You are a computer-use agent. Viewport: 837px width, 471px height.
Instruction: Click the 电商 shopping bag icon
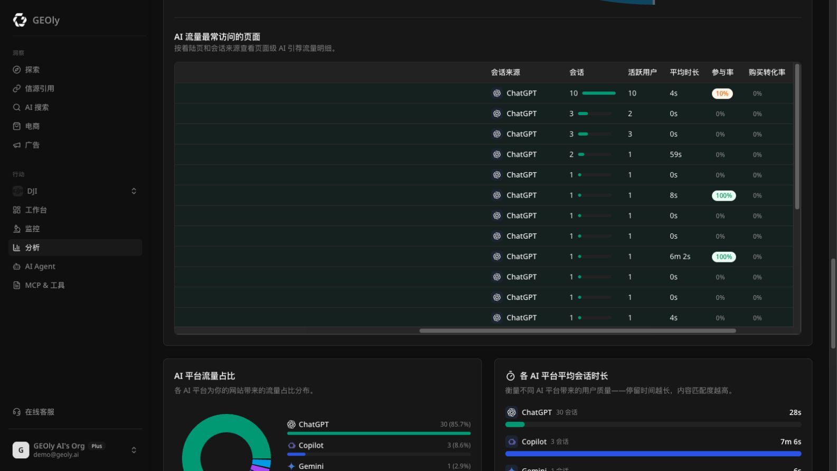tap(17, 126)
